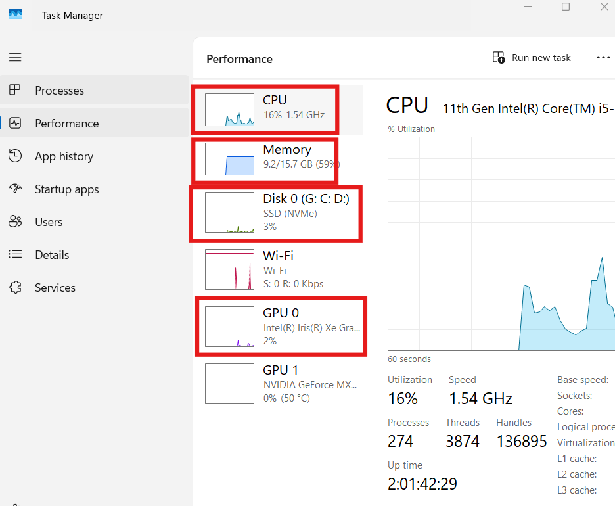Screen dimensions: 615x506
Task: Click the Run new task button
Action: (531, 57)
